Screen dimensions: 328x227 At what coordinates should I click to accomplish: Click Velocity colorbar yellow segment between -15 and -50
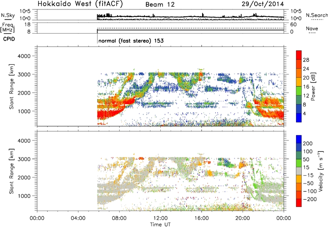(299, 179)
